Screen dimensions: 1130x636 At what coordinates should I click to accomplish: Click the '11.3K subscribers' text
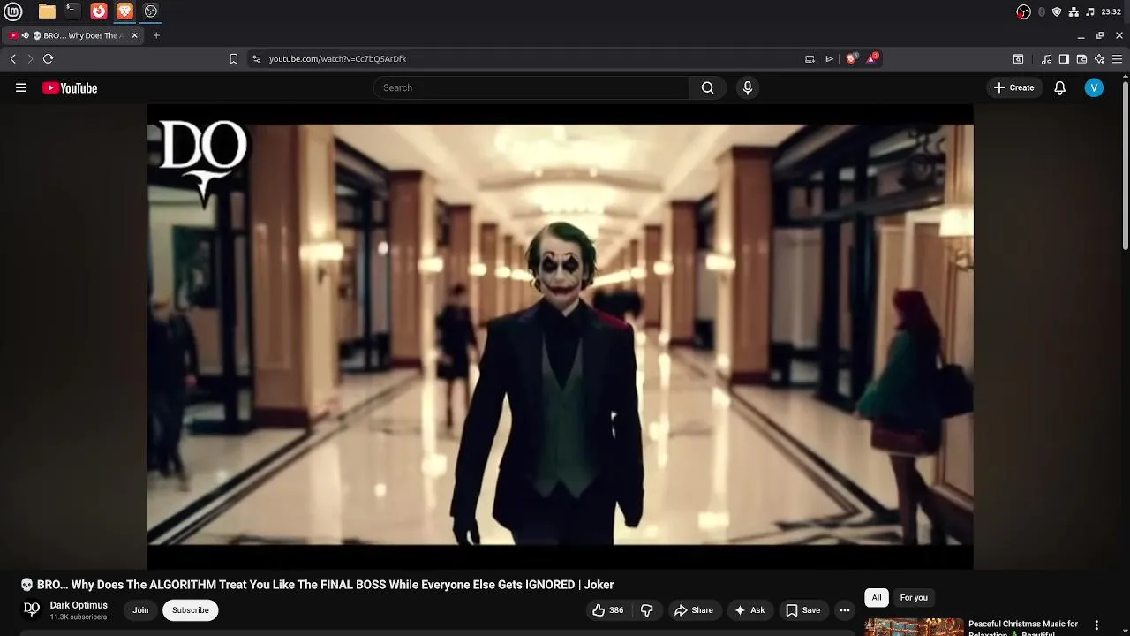pos(79,617)
